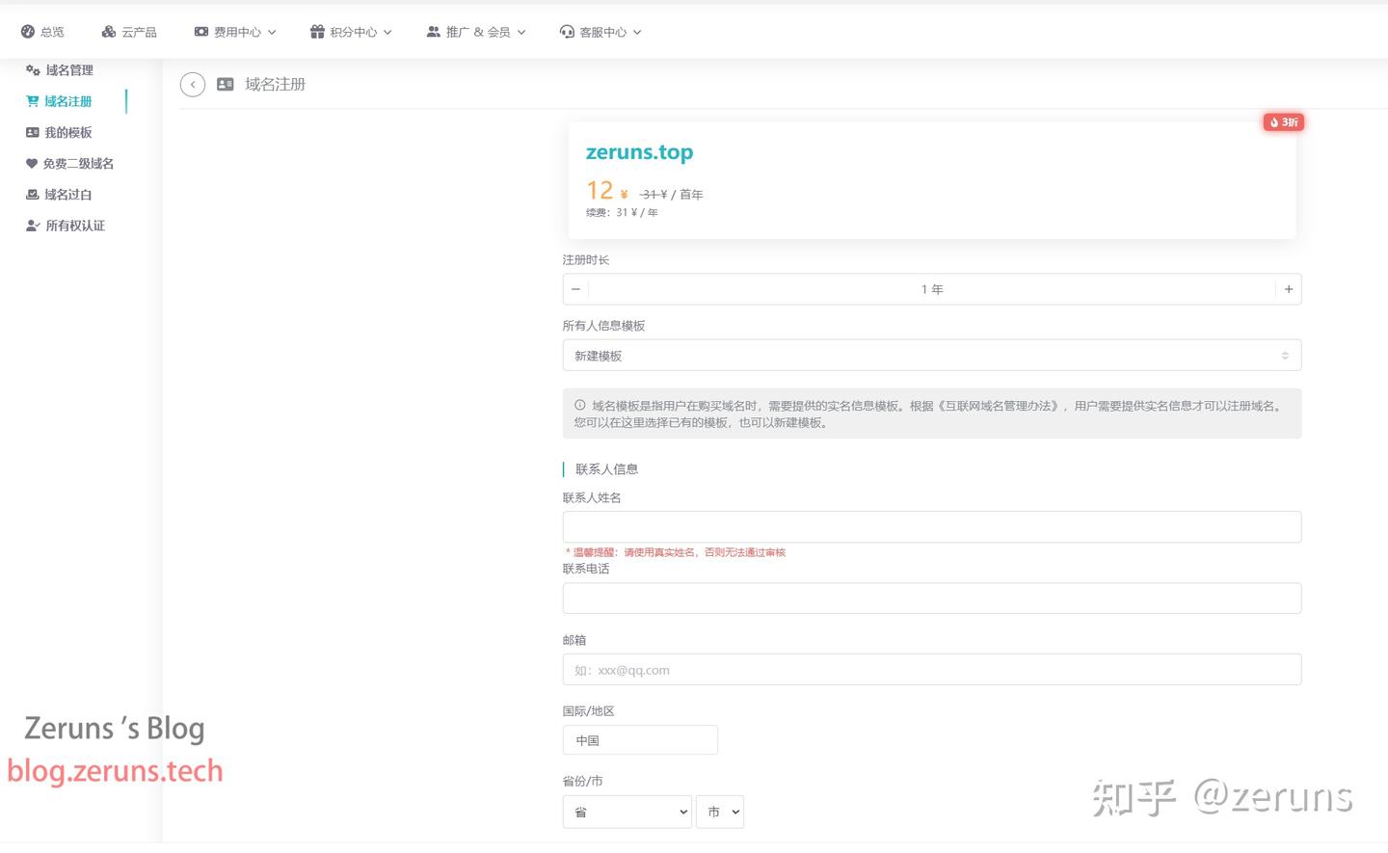Screen dimensions: 1388x853
Task: Click the zeruns.top domain name
Action: pos(640,152)
